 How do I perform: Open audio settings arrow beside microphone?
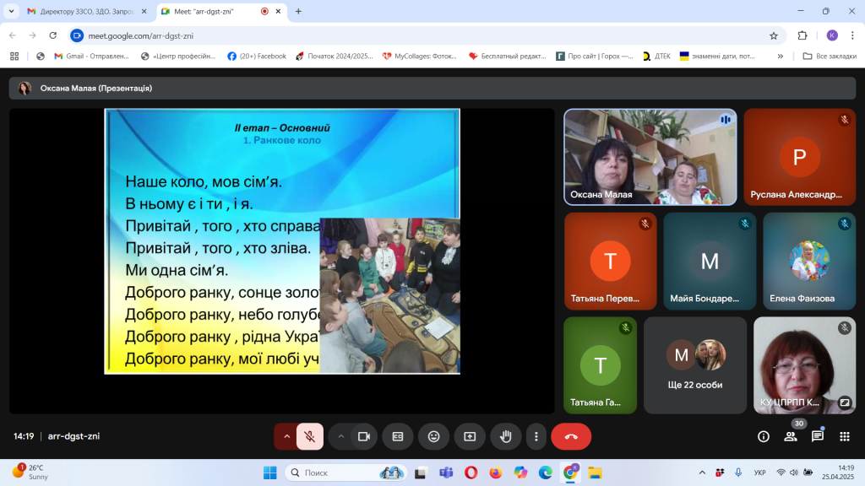point(287,436)
